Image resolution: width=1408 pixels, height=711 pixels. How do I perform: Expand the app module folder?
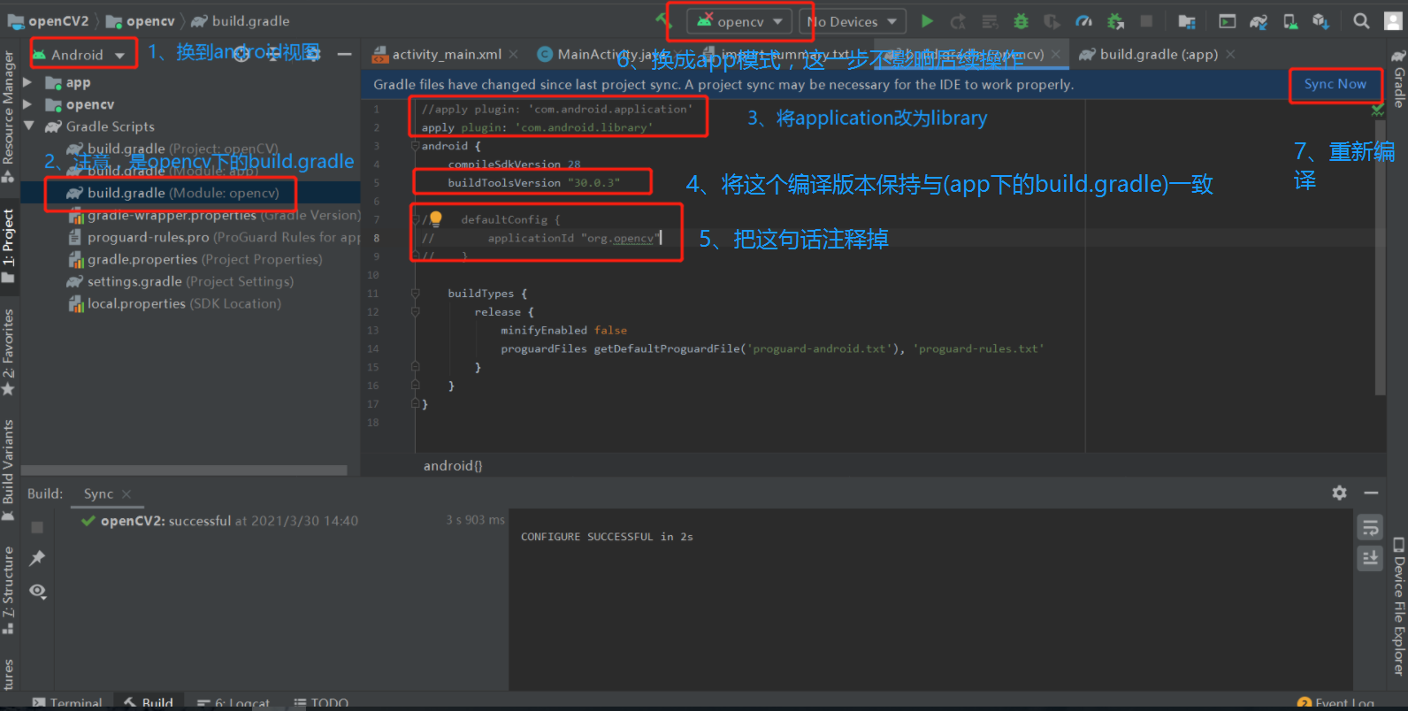pos(27,82)
